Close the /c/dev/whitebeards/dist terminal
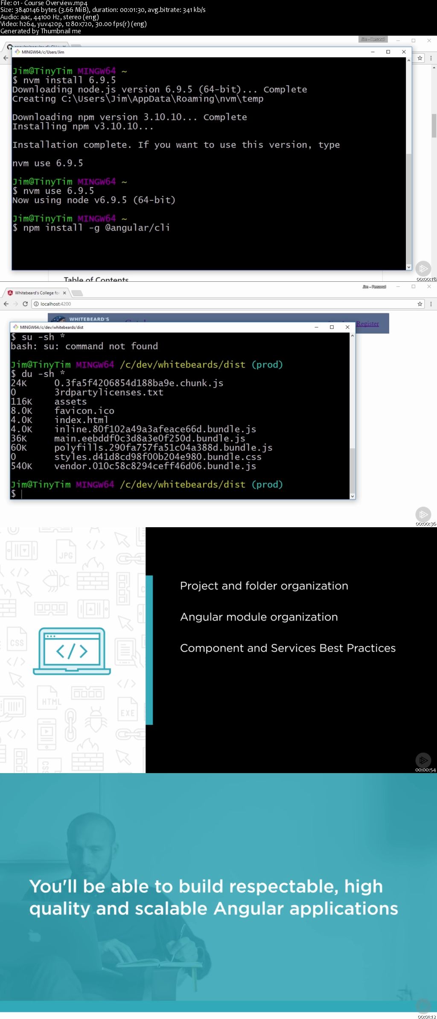The height and width of the screenshot is (1019, 437). click(x=347, y=327)
